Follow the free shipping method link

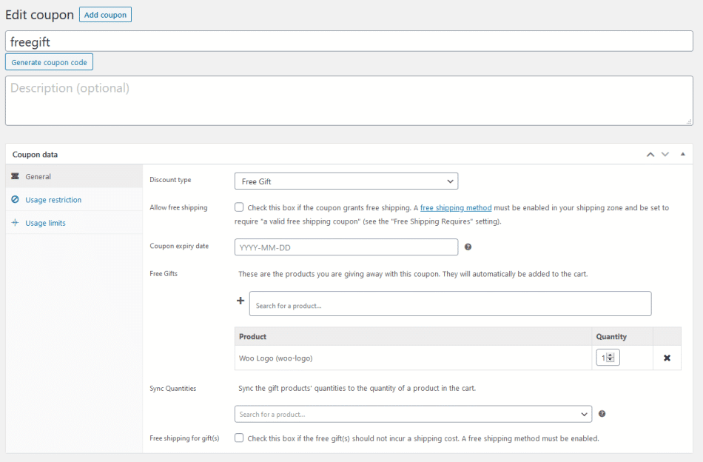(x=456, y=208)
